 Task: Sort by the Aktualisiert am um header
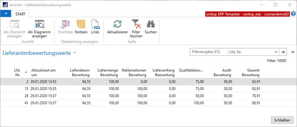pos(43,73)
